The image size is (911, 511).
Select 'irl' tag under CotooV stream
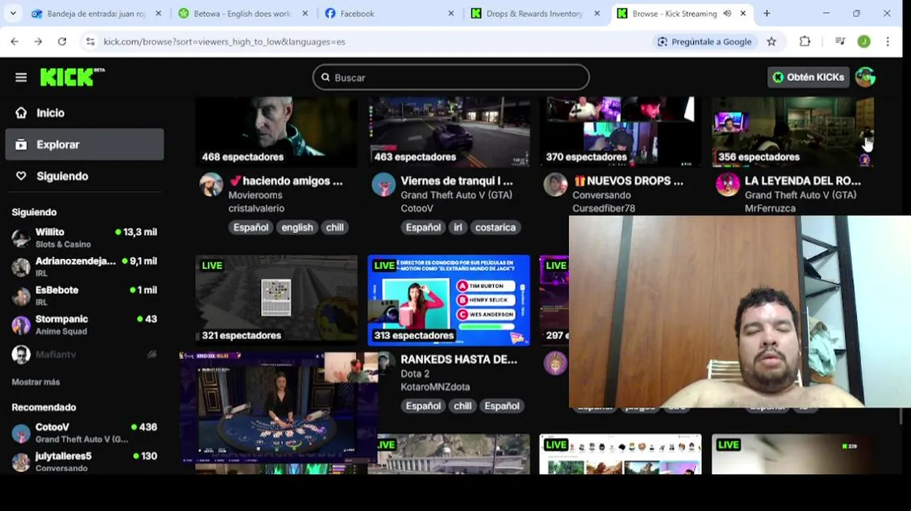[458, 228]
